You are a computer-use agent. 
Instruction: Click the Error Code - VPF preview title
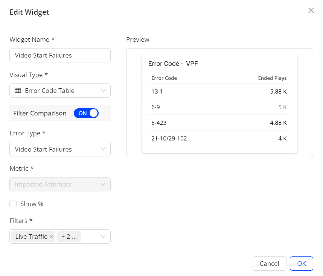[173, 64]
